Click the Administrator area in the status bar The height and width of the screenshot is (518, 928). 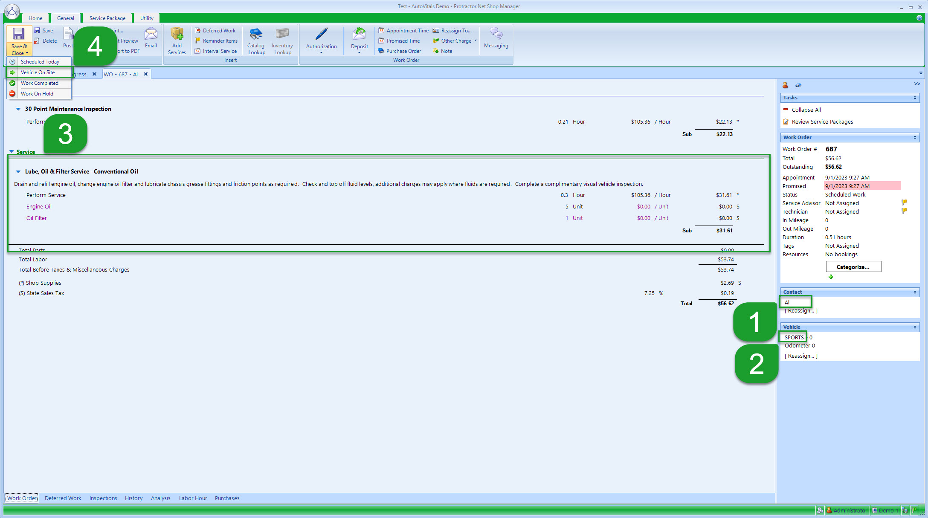(x=847, y=510)
